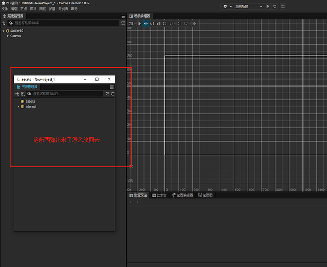Viewport: 327px width, 267px height.
Task: Select the Rotate gizmo tool in scene toolbar
Action: [x=152, y=23]
